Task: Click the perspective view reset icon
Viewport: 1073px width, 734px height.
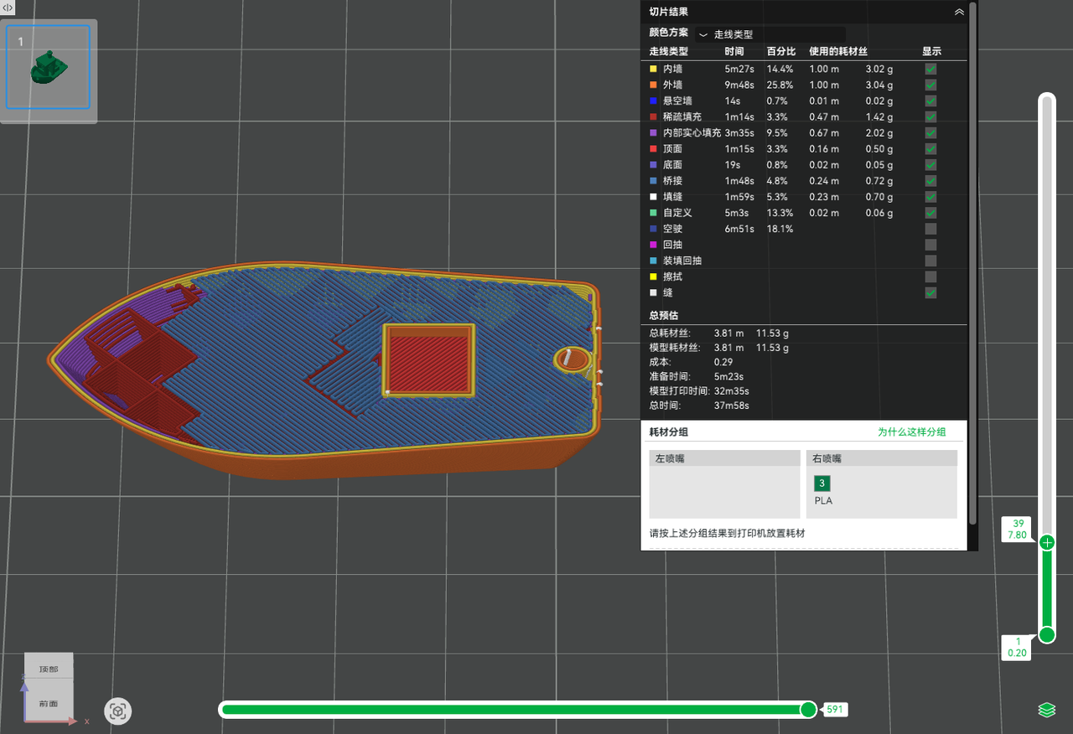Action: [118, 711]
